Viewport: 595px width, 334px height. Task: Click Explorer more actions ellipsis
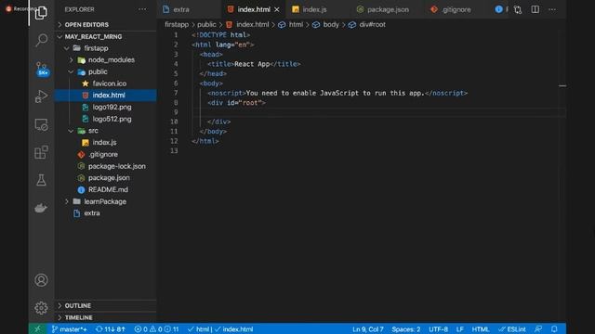pos(142,9)
